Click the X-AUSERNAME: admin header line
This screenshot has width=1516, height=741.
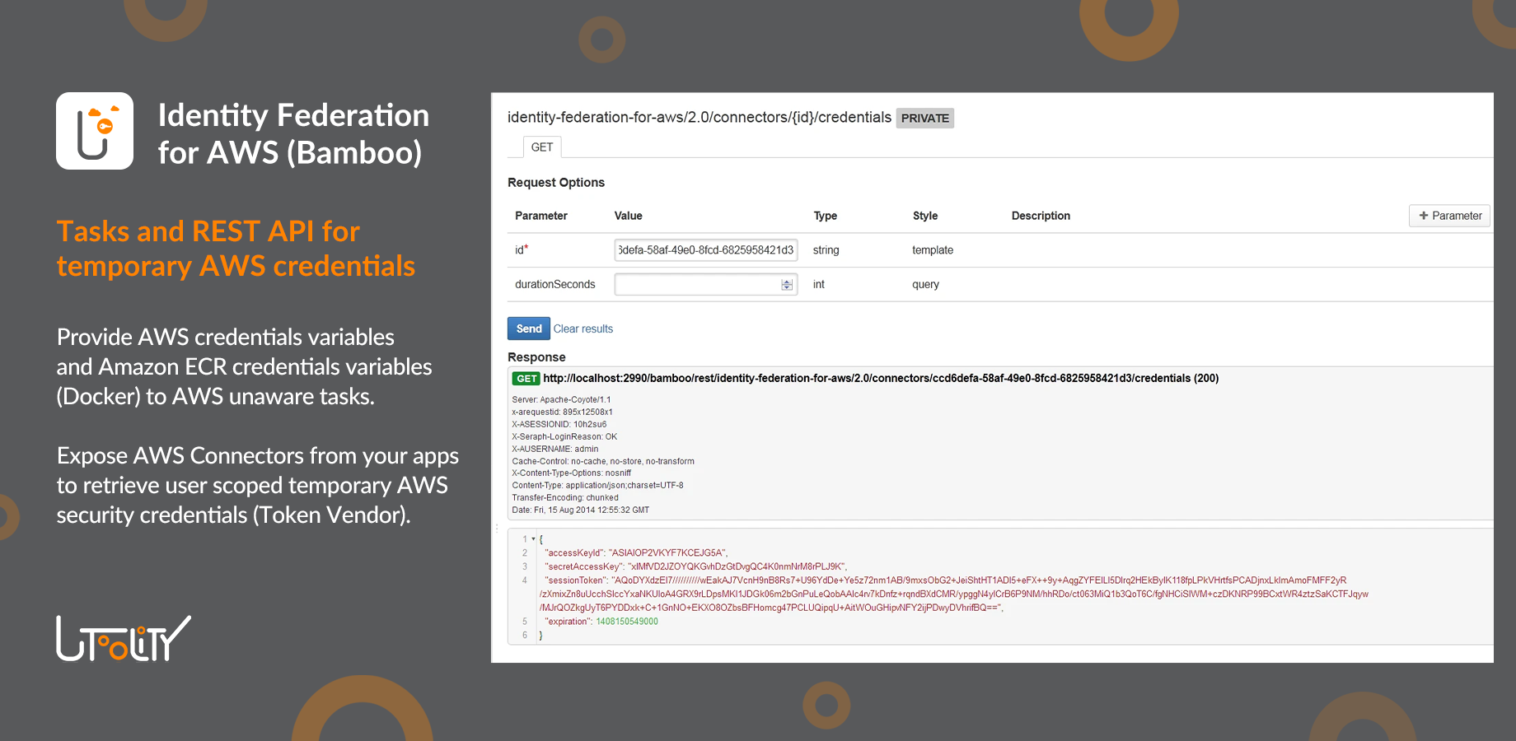555,450
